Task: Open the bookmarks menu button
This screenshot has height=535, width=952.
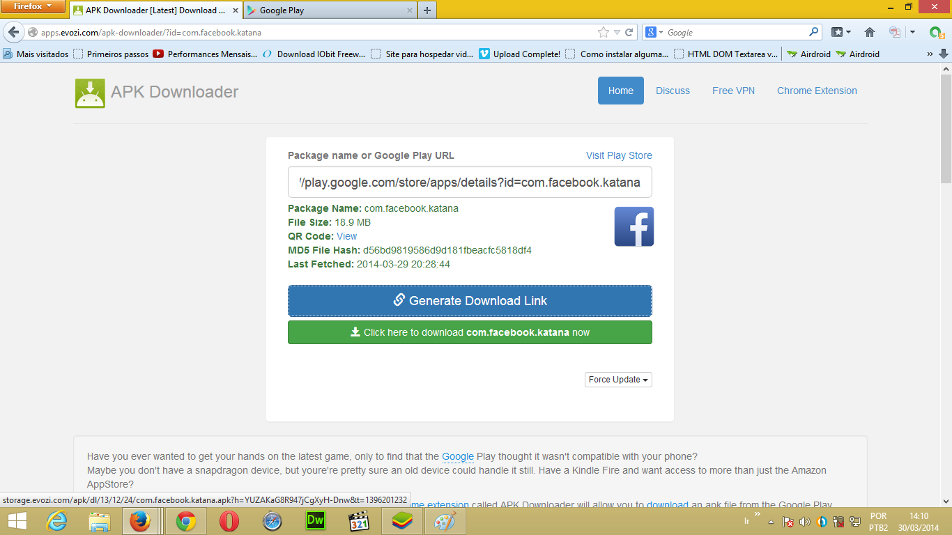Action: point(842,32)
